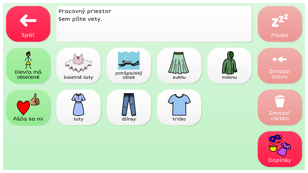Image resolution: width=308 pixels, height=173 pixels.
Task: Pick the džínsy jeans symbol
Action: (129, 107)
